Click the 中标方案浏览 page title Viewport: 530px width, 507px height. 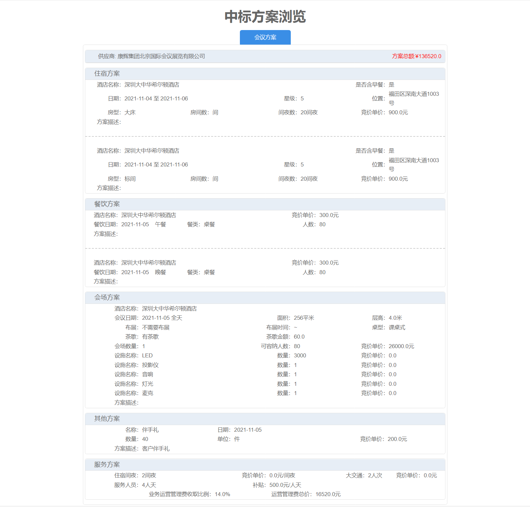(x=265, y=17)
